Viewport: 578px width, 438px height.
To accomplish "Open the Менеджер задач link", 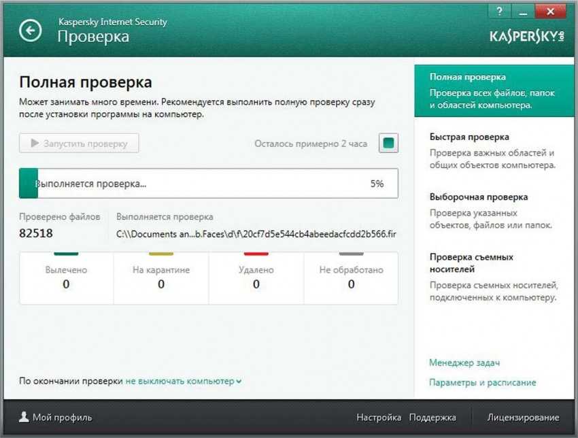I will tap(464, 363).
